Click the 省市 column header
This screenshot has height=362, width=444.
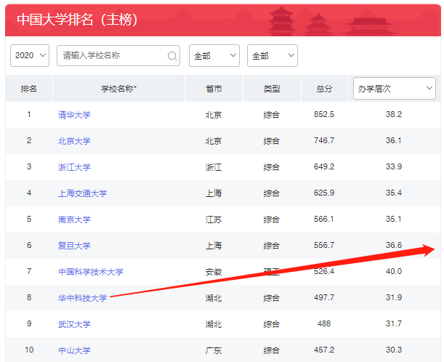click(x=214, y=89)
